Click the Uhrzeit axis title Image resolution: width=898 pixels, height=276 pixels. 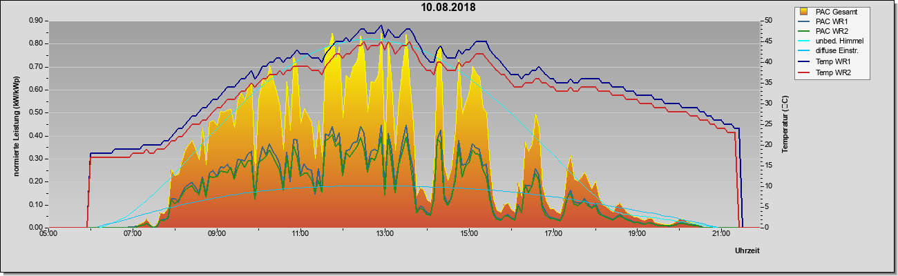point(747,251)
